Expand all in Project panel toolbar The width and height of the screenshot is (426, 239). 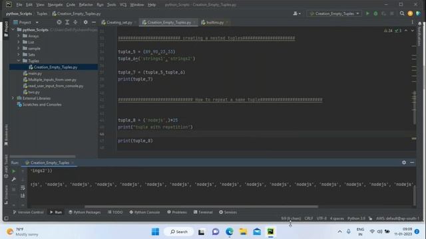pos(67,22)
